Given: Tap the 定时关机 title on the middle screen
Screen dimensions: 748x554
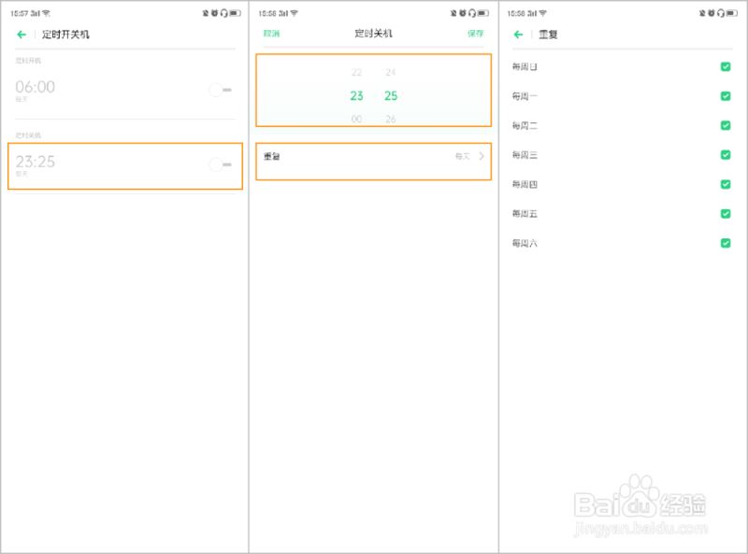Looking at the screenshot, I should point(373,34).
